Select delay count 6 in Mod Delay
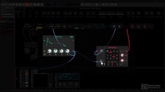The height and width of the screenshot is (92, 165). click(x=111, y=59)
